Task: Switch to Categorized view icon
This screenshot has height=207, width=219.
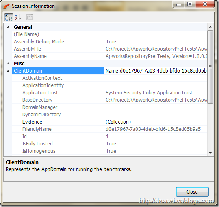Action: [9, 17]
